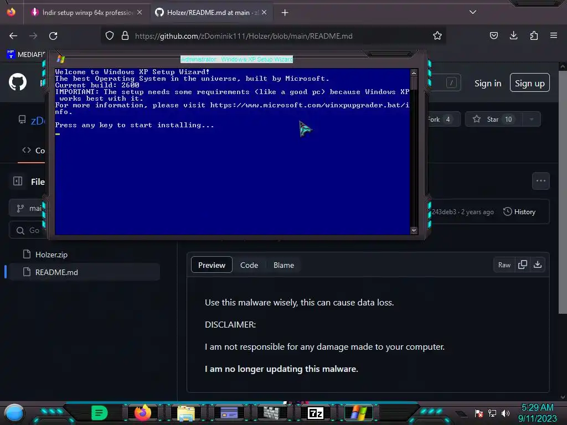This screenshot has width=567, height=425.
Task: Click the page scrollbar up arrow
Action: pyautogui.click(x=563, y=66)
